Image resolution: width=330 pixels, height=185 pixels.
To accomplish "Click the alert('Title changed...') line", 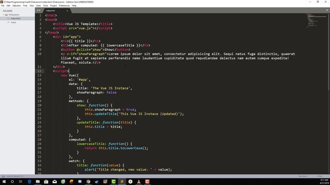I will 128,170.
